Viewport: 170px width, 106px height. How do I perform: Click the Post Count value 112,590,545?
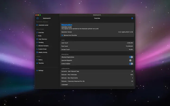coord(129,46)
